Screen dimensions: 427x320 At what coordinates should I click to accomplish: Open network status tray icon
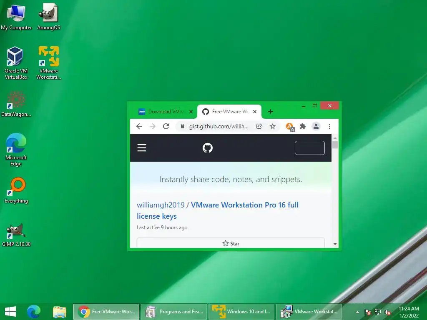(378, 312)
